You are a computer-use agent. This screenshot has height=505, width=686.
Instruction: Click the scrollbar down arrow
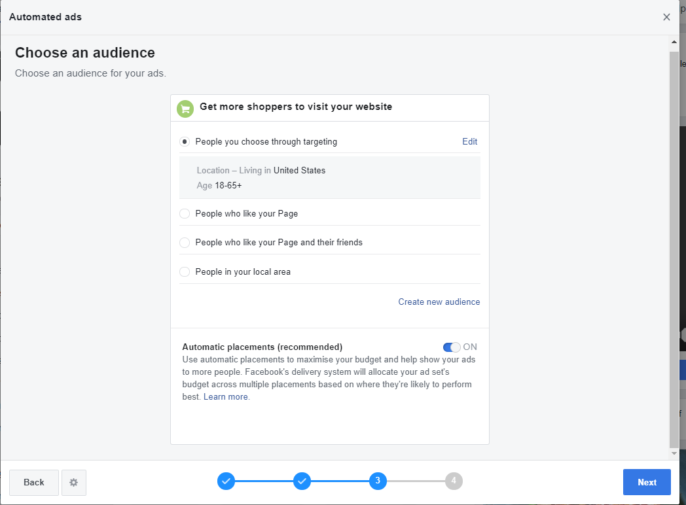pos(674,453)
